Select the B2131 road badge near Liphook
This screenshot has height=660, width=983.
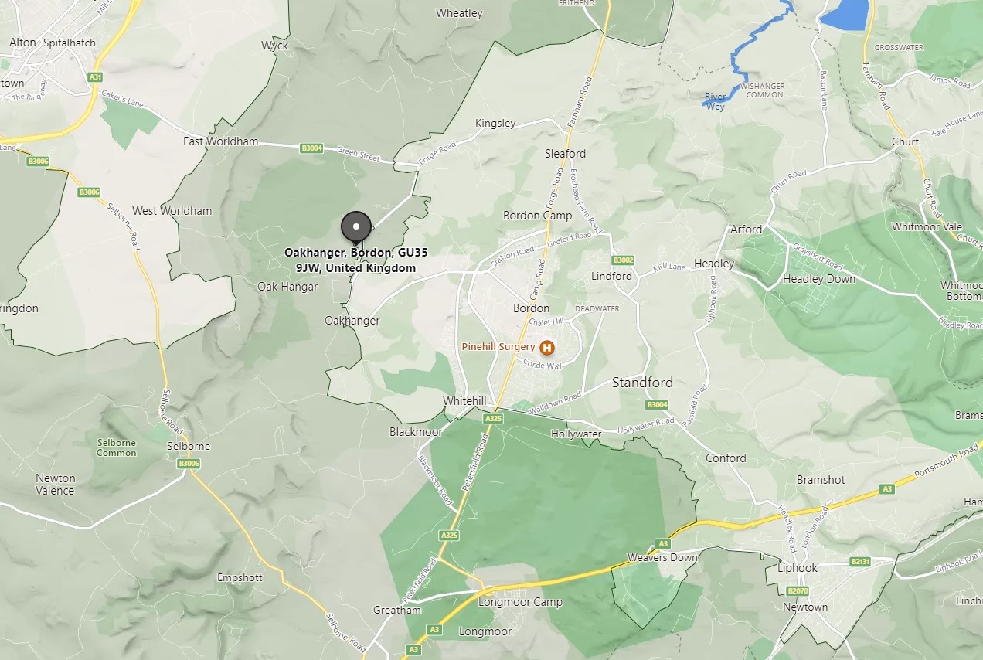point(860,562)
